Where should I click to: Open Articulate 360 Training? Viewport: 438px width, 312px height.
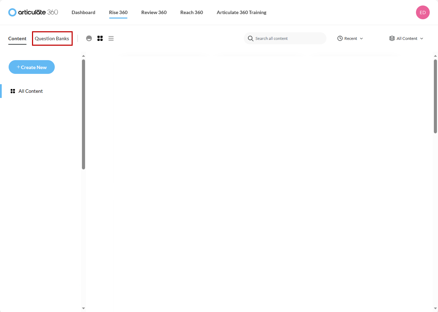241,12
